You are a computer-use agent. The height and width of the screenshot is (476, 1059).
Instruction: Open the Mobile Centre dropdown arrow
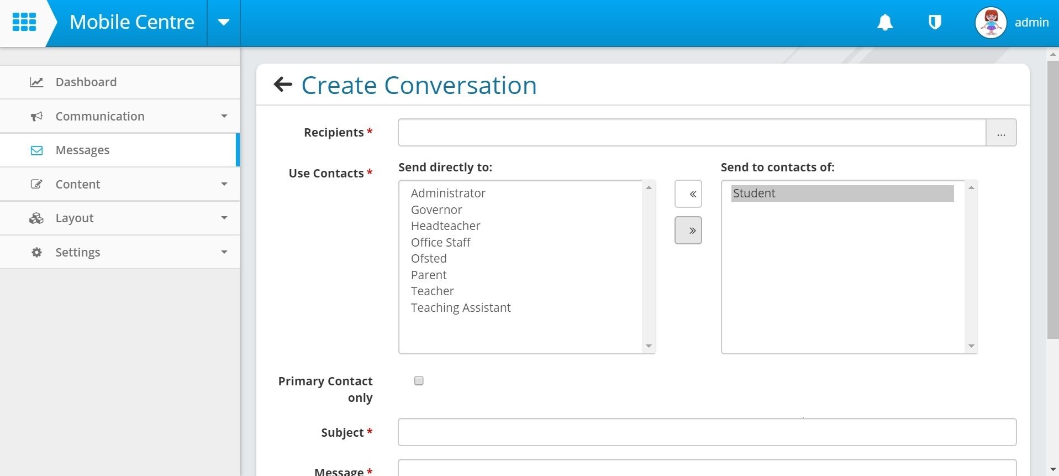pyautogui.click(x=224, y=22)
